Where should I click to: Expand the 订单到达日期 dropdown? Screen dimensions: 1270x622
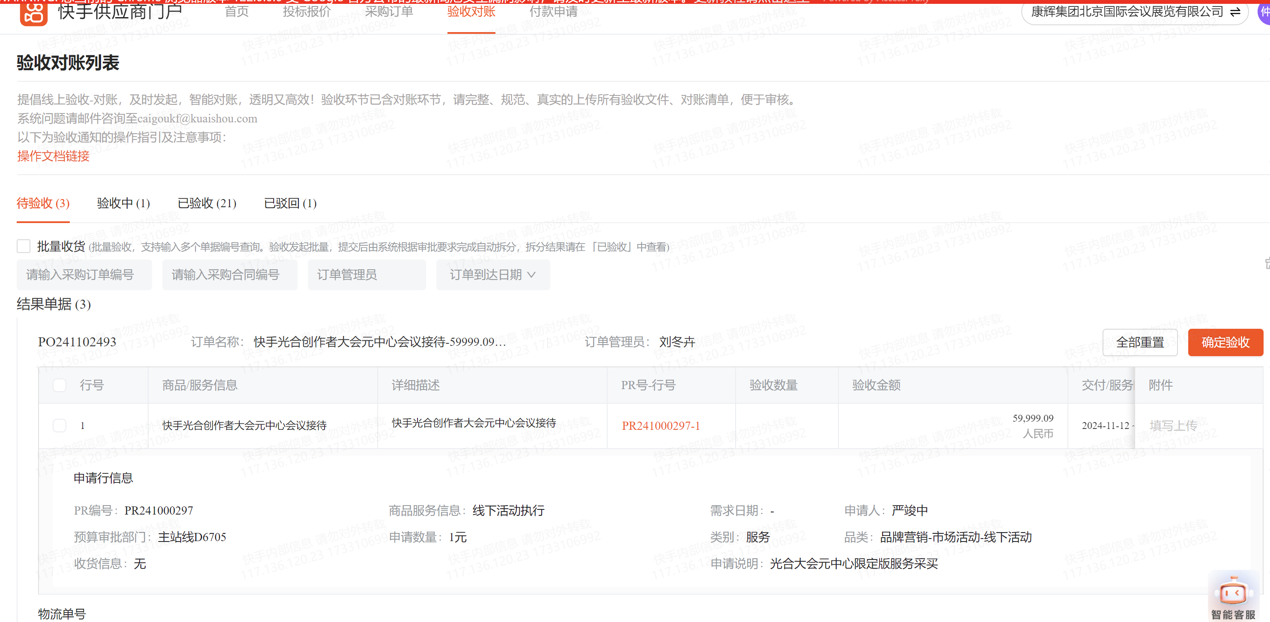pyautogui.click(x=492, y=274)
